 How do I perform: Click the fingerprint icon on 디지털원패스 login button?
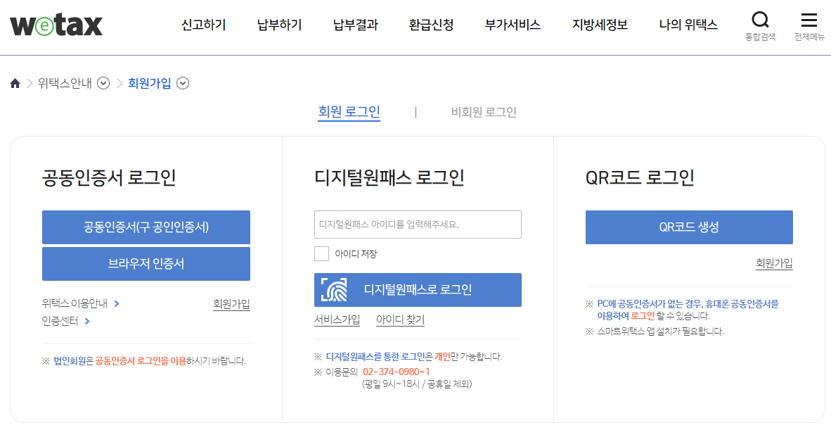click(x=334, y=289)
